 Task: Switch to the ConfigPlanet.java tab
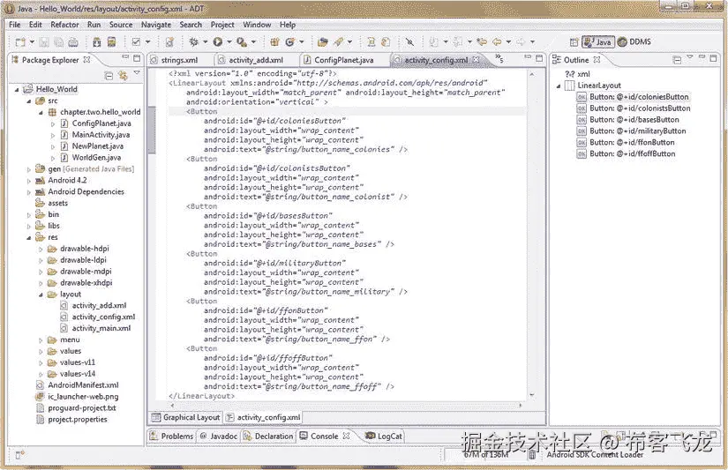point(343,60)
